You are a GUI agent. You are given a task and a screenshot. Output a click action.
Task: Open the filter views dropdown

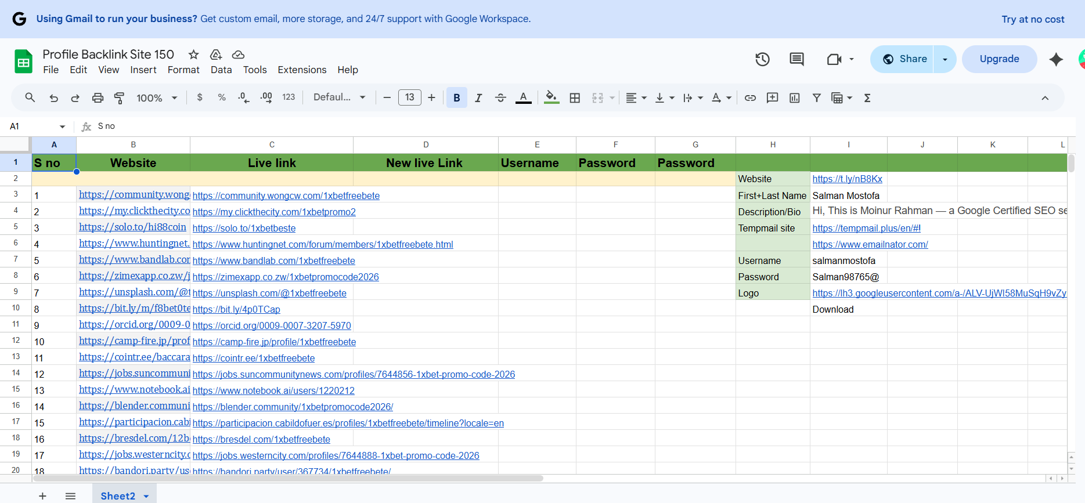(x=842, y=97)
